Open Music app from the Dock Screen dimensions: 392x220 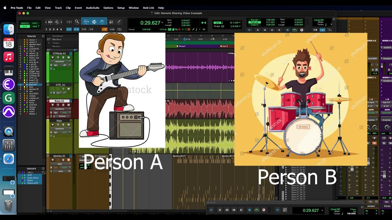click(x=9, y=57)
